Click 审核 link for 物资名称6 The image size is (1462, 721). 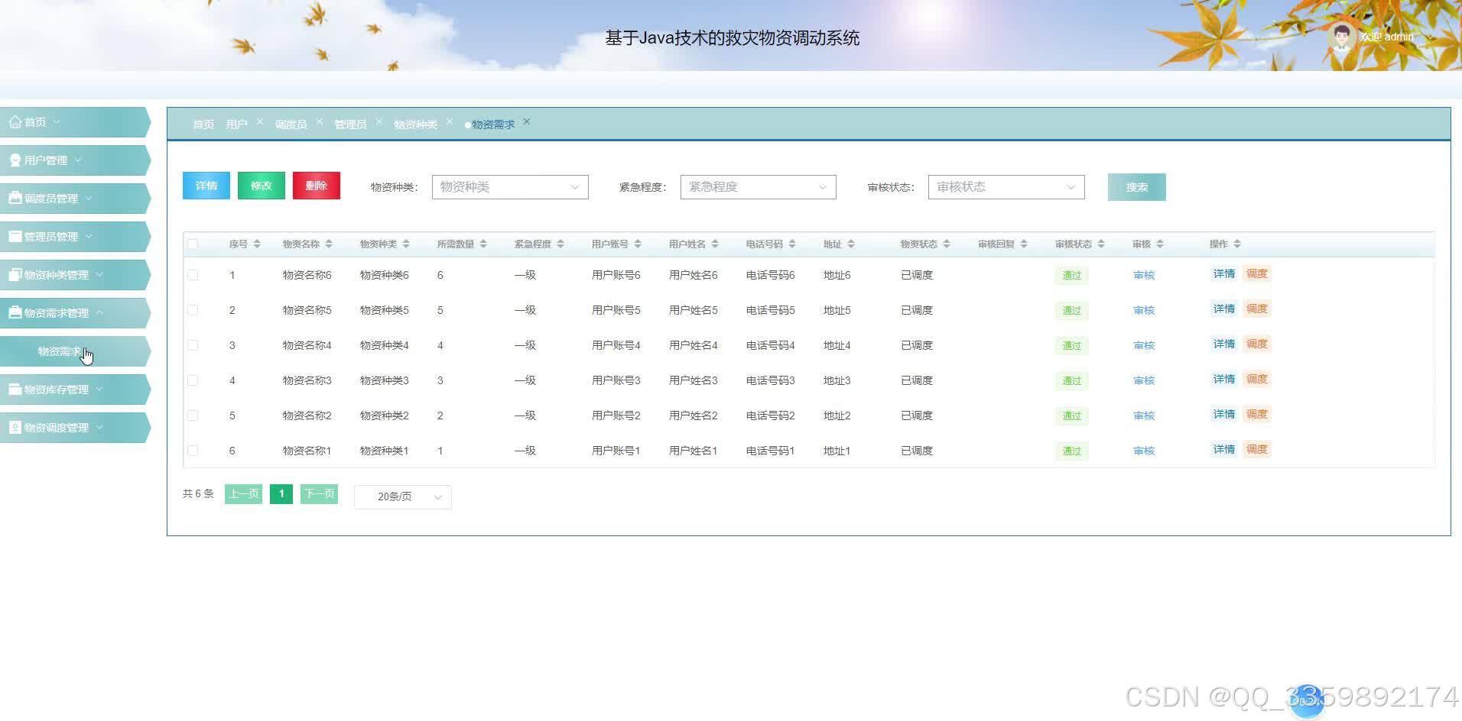pos(1144,276)
